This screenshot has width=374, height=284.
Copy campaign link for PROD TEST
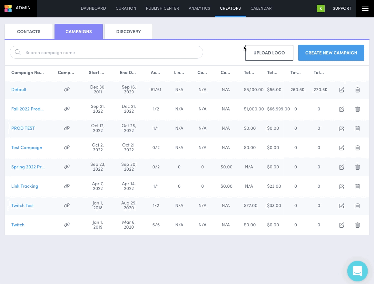point(67,128)
